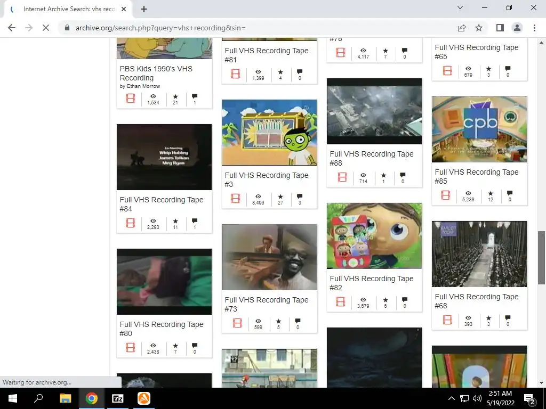Stop page loading with the X button

click(x=46, y=28)
